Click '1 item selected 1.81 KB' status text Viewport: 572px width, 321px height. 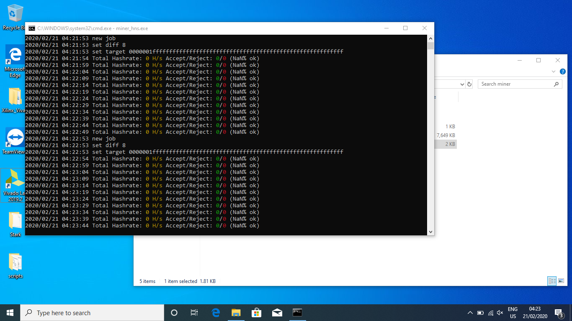(190, 281)
